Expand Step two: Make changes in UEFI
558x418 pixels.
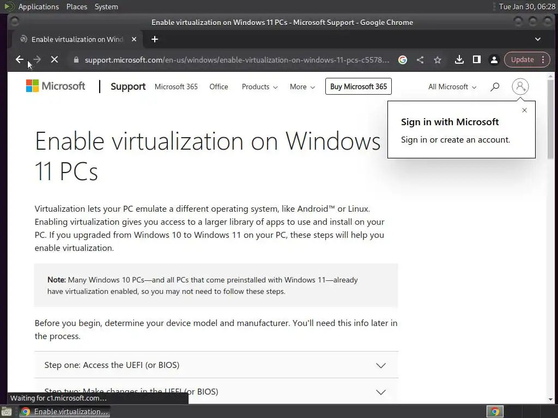tap(216, 391)
